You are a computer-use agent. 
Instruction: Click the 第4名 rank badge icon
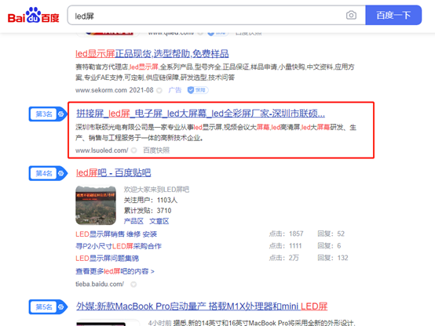tap(48, 173)
